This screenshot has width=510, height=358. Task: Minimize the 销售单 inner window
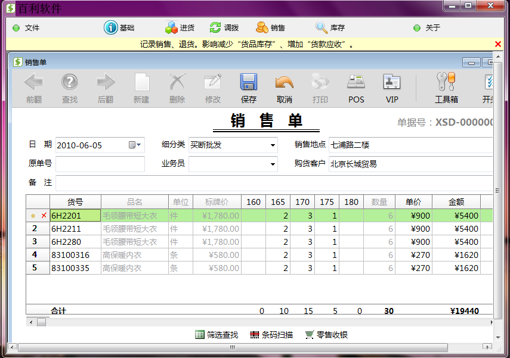tap(471, 63)
